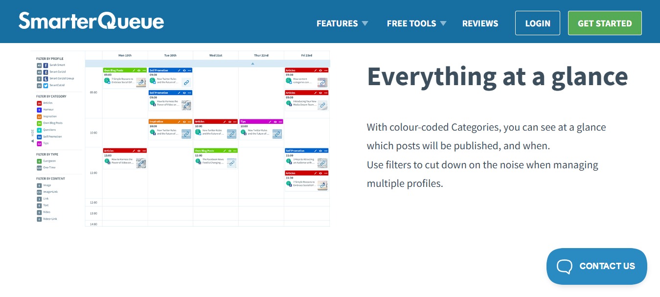Click the GET STARTED button

point(605,23)
